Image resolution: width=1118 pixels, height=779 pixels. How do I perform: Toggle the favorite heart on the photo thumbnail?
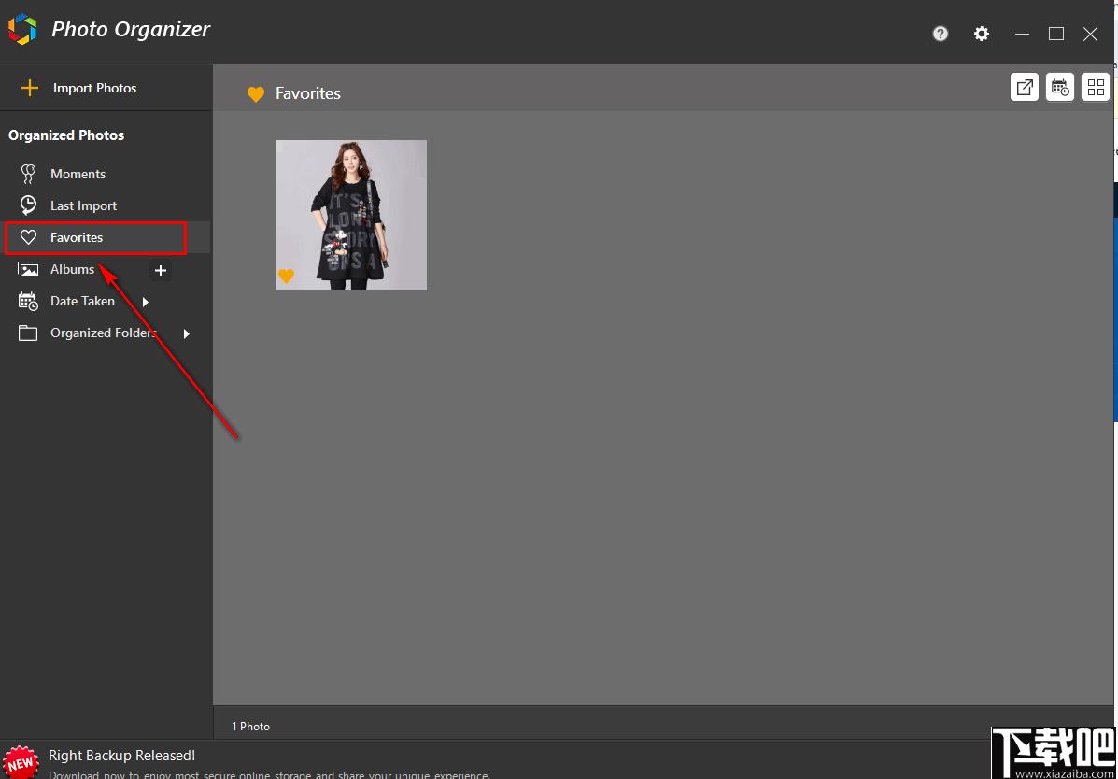click(x=286, y=276)
